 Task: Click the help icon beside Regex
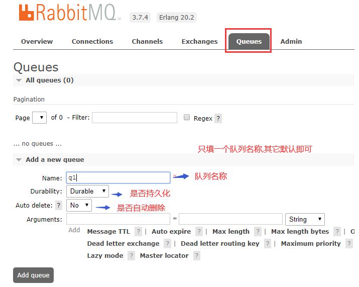click(218, 118)
